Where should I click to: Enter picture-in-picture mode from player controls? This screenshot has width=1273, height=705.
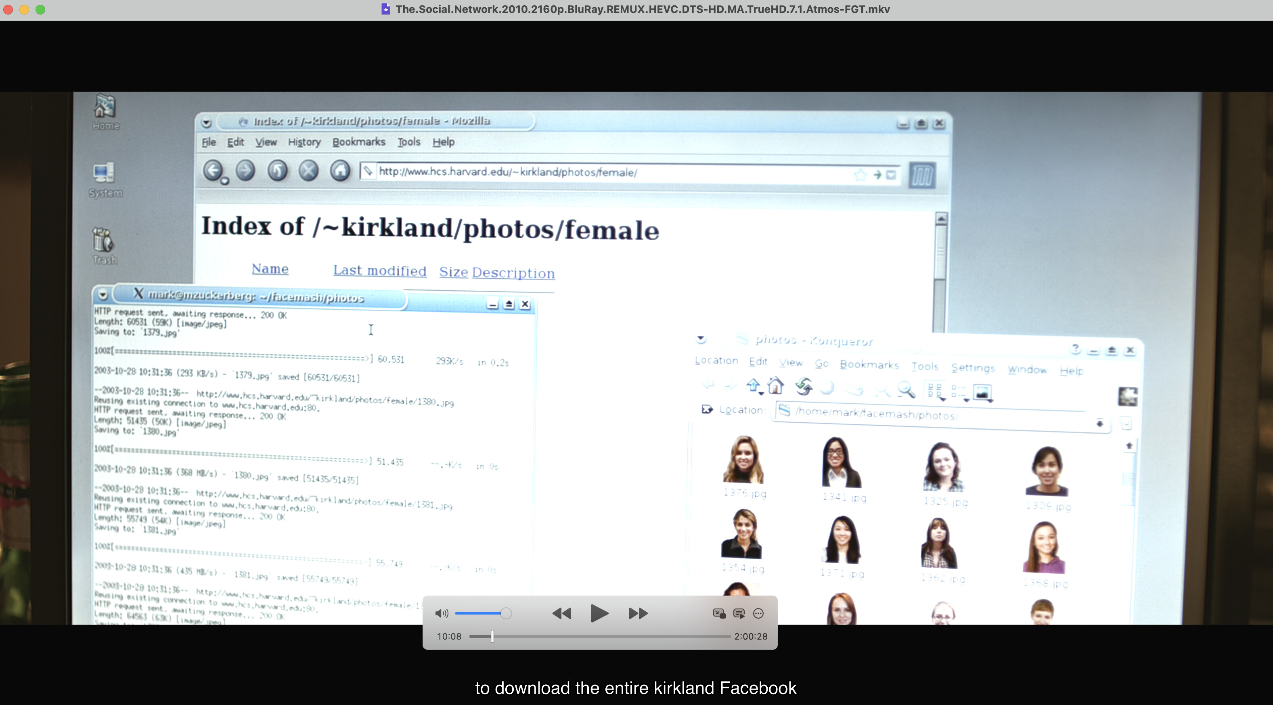click(x=719, y=613)
